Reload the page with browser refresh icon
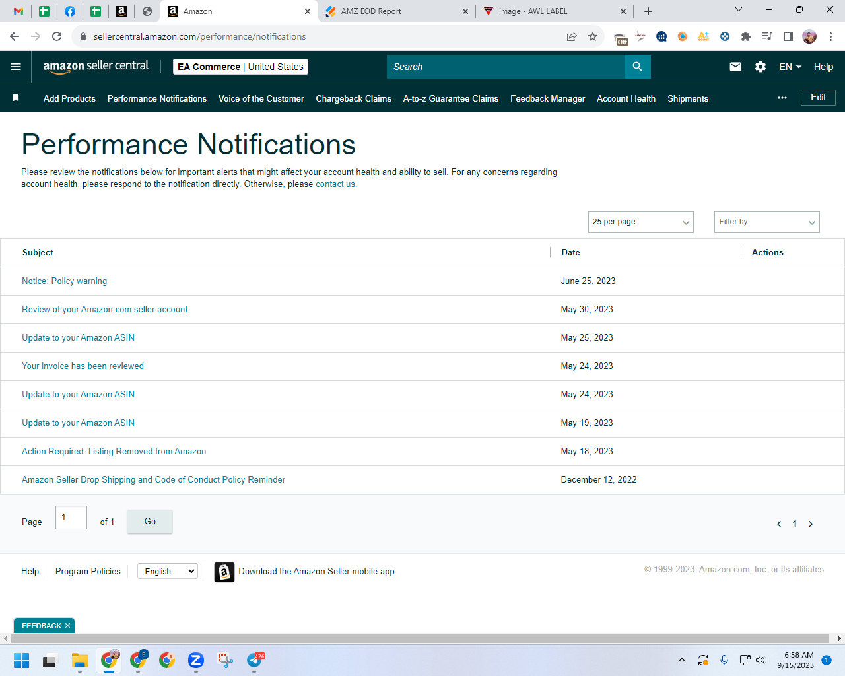845x676 pixels. 57,36
